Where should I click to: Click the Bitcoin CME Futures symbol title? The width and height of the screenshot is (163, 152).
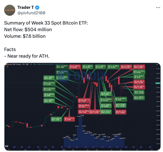[x=18, y=64]
